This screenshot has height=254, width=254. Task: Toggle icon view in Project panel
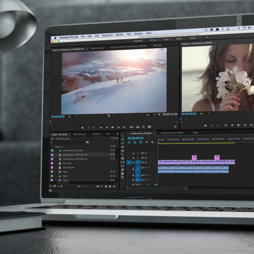(55, 186)
